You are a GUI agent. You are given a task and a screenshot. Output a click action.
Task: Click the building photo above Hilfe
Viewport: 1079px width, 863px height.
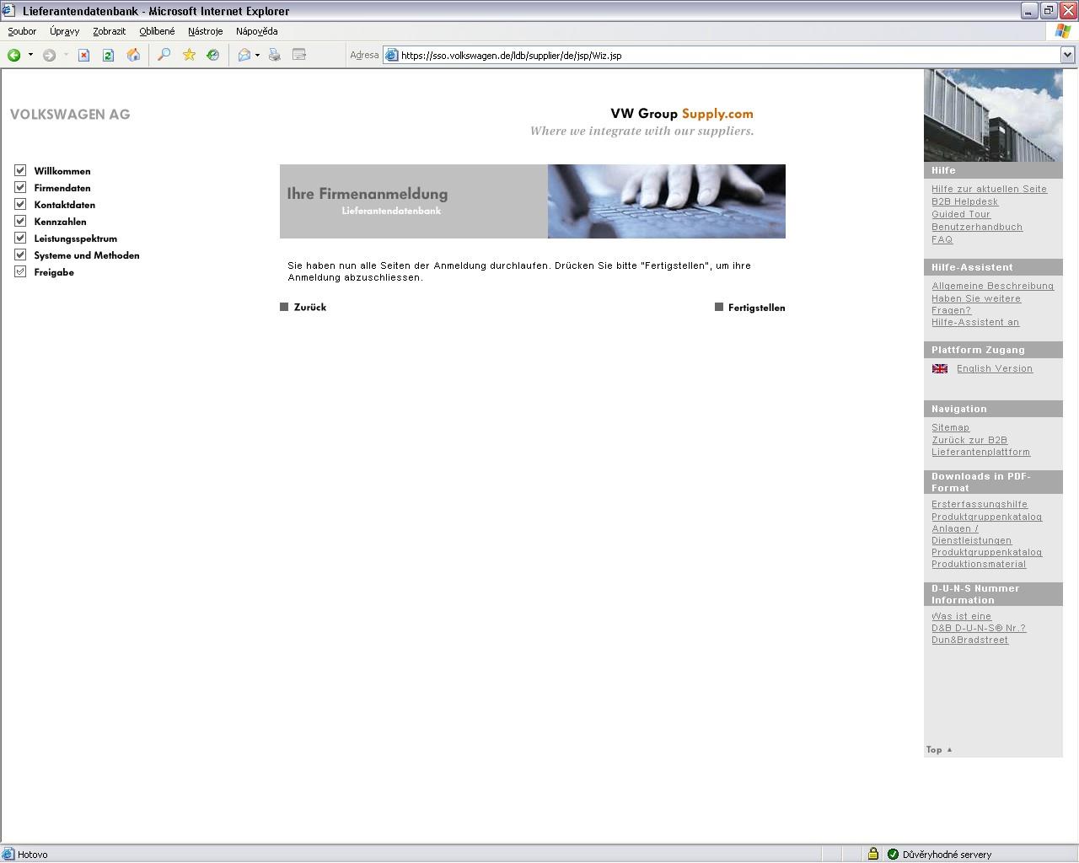993,115
